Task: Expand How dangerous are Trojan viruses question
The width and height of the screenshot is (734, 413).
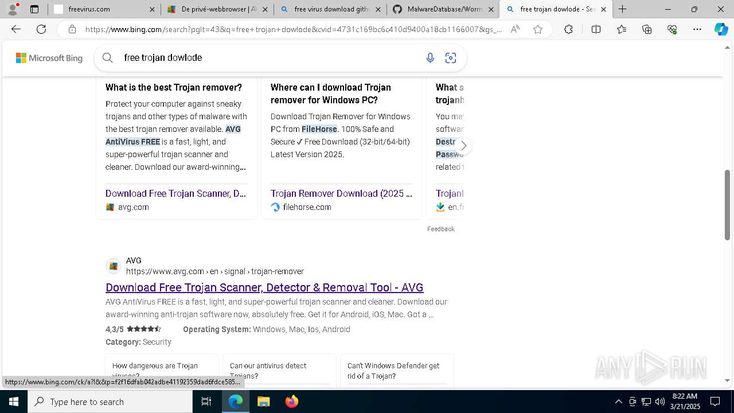Action: coord(162,371)
